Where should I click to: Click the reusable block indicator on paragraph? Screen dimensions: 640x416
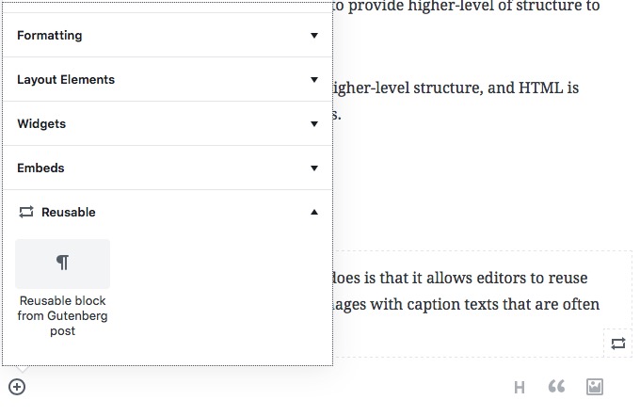coord(618,344)
